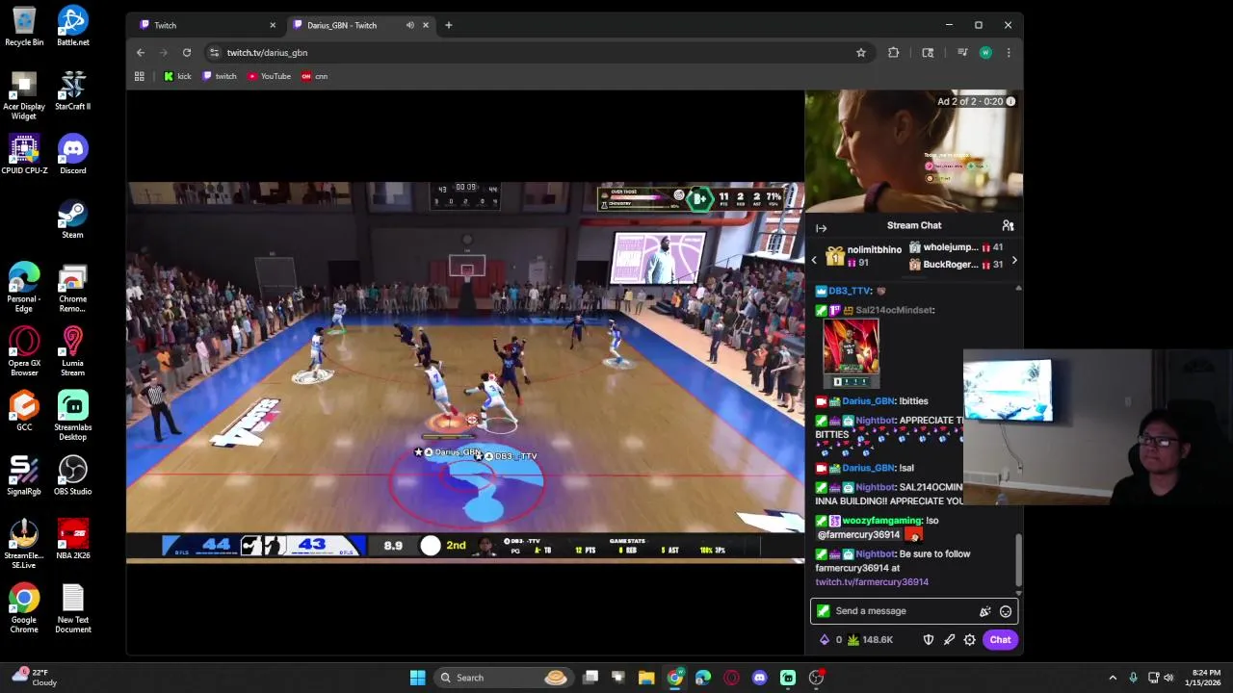This screenshot has height=693, width=1233.
Task: Open Chrome extensions puzzle icon
Action: click(x=894, y=53)
